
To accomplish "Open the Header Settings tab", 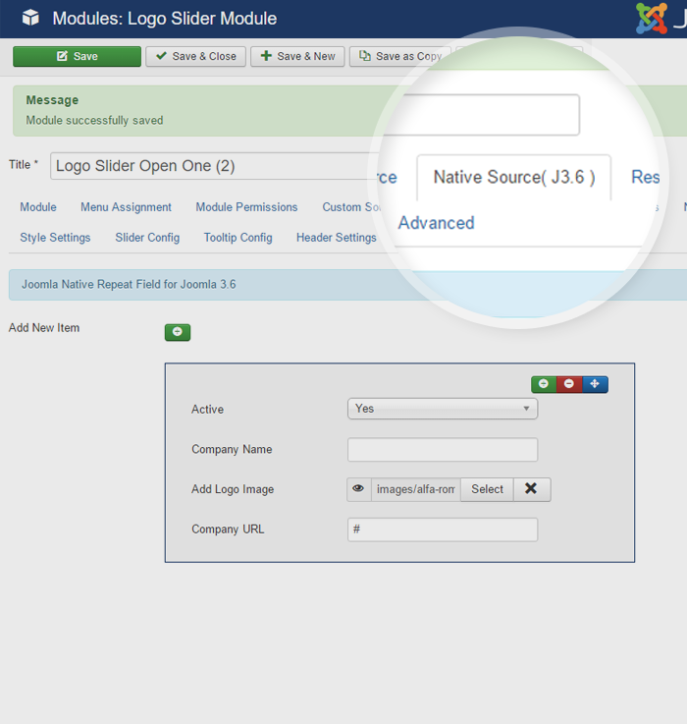I will [336, 238].
